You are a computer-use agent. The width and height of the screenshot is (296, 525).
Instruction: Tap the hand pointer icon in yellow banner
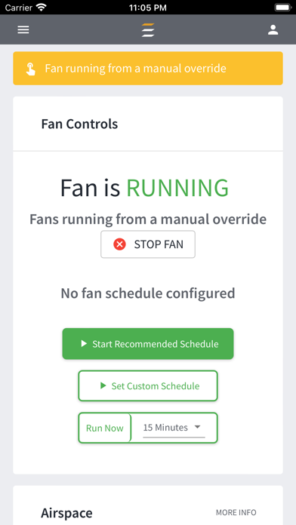click(x=31, y=69)
